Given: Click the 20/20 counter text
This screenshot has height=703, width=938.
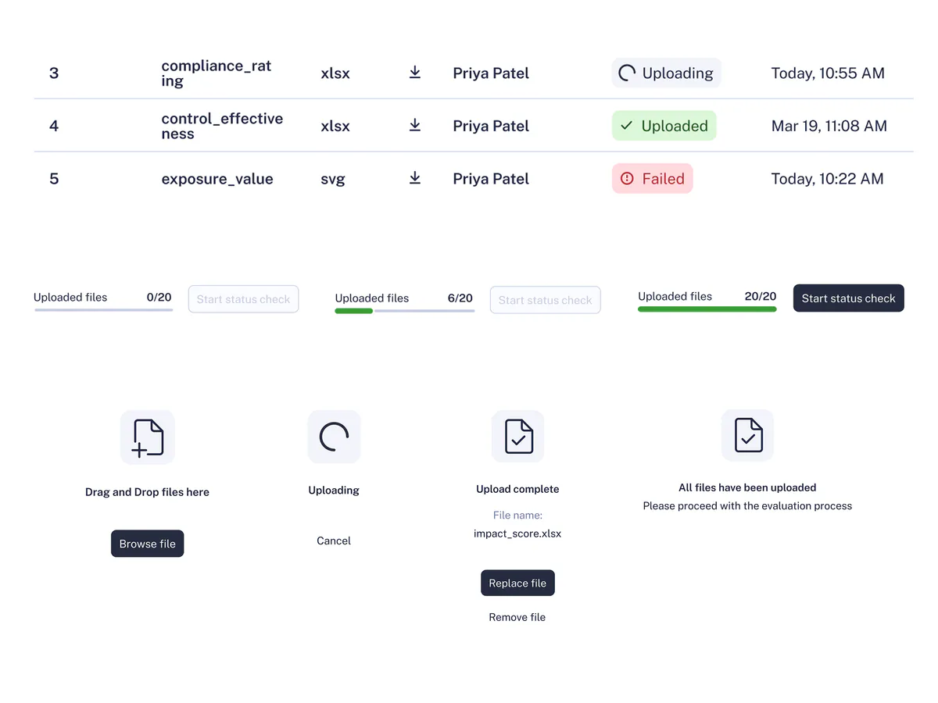Looking at the screenshot, I should pyautogui.click(x=761, y=296).
